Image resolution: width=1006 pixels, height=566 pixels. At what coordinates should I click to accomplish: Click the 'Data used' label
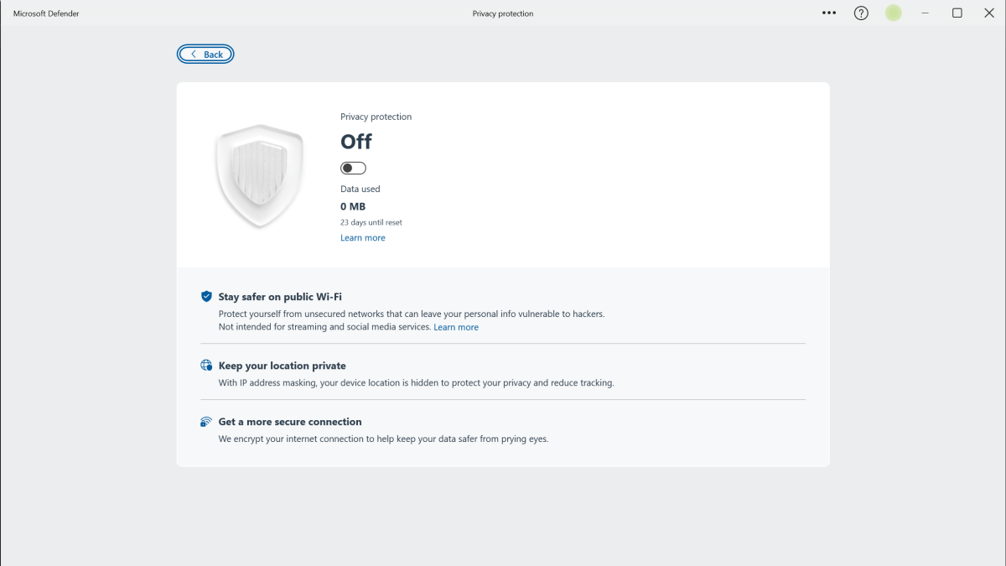click(360, 190)
